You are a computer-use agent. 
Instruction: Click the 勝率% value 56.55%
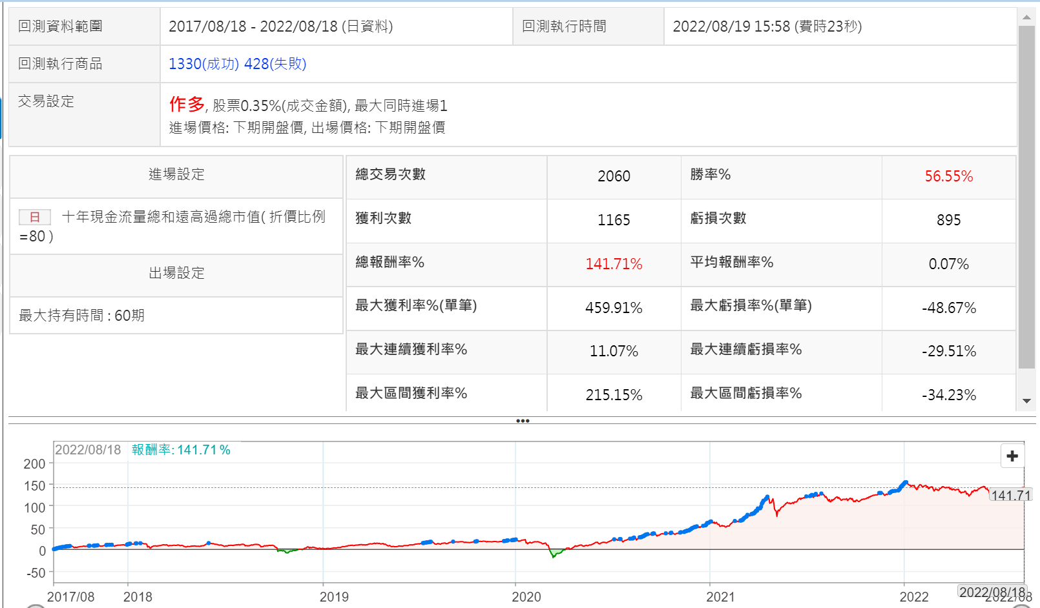[948, 176]
